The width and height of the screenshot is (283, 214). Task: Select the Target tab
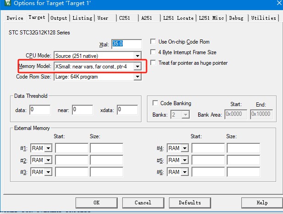click(x=37, y=17)
